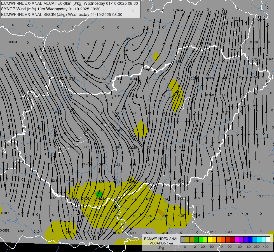Image resolution: width=274 pixels, height=252 pixels.
Task: Click the 0.002 value near legend
Action: (229, 232)
